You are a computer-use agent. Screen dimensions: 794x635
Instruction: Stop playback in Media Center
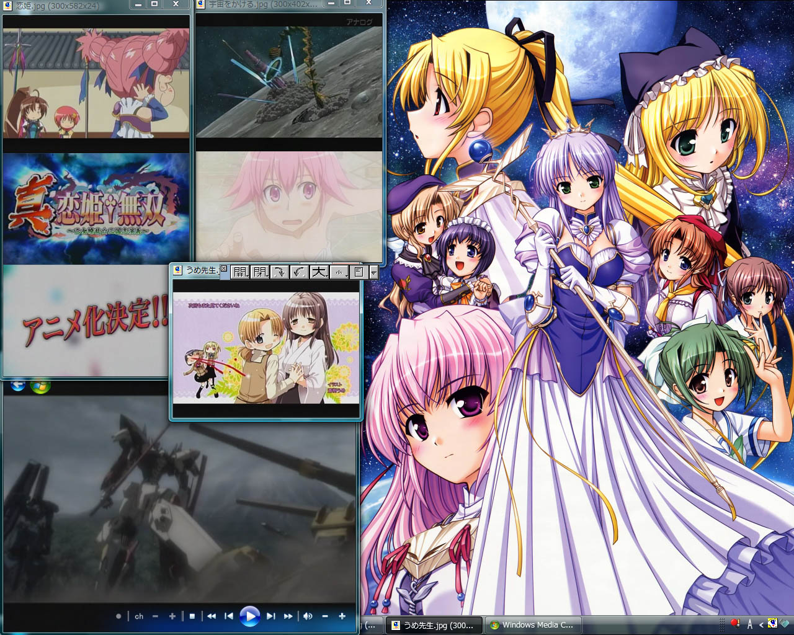click(192, 616)
